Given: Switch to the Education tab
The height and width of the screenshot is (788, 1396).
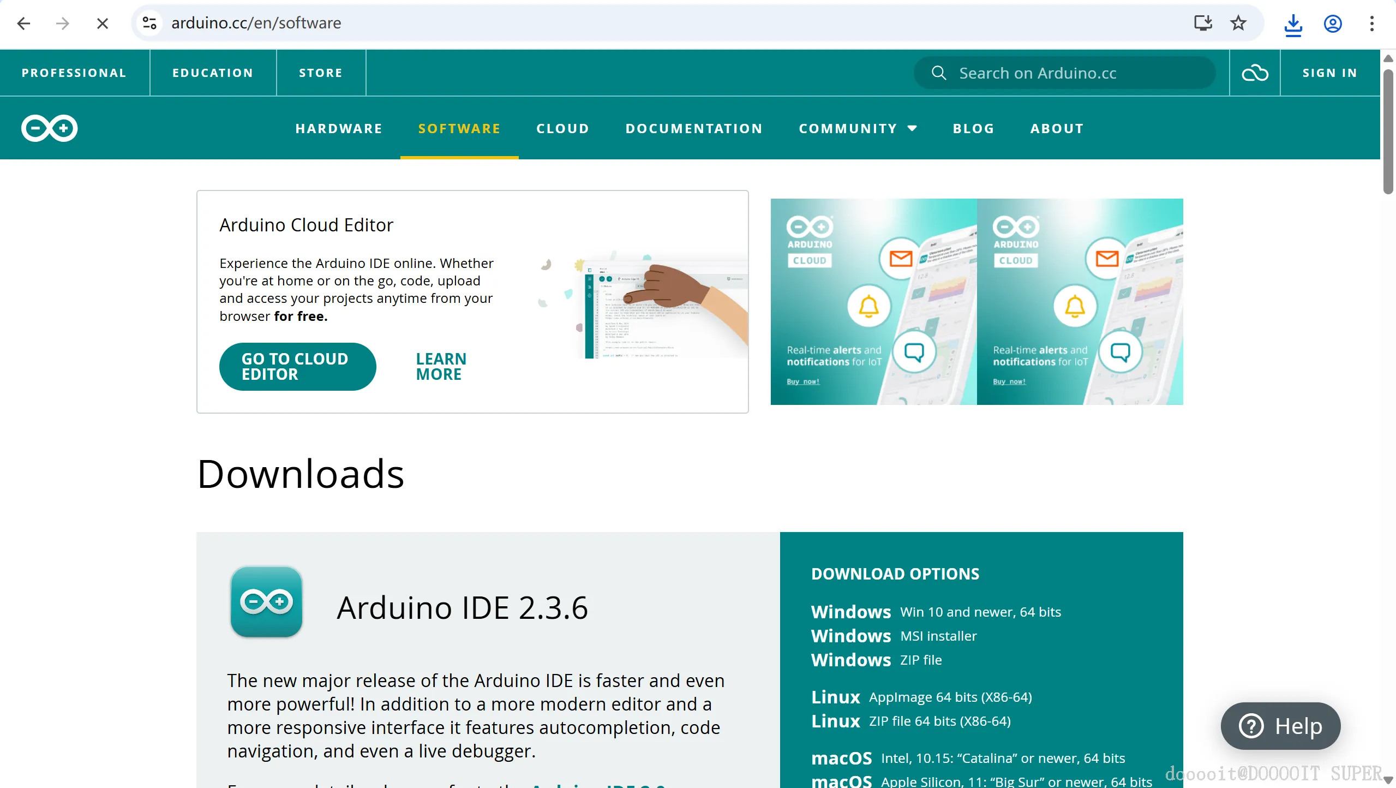Looking at the screenshot, I should point(213,73).
